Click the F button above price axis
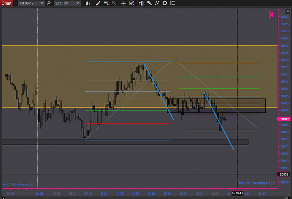 click(287, 12)
